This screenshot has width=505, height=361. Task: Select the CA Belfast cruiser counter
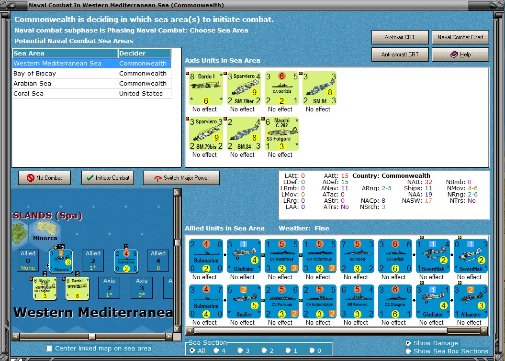pos(395,256)
